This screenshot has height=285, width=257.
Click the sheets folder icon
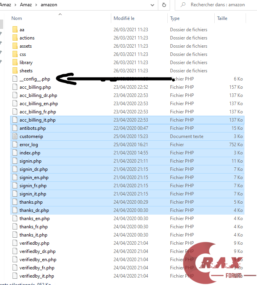coord(15,70)
